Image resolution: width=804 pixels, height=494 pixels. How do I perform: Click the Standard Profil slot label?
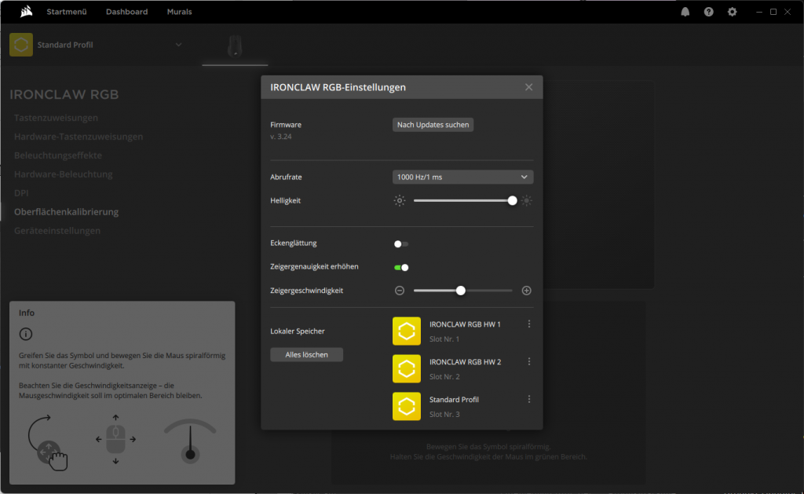(x=454, y=399)
